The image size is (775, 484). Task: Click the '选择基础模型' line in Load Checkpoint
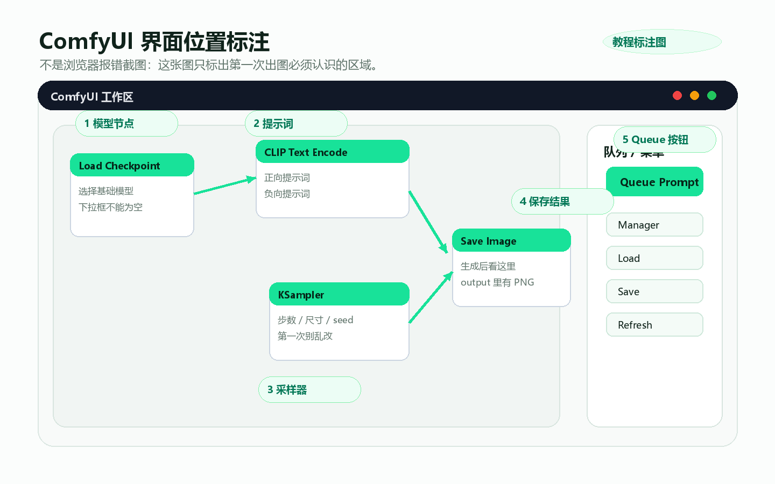pos(106,191)
